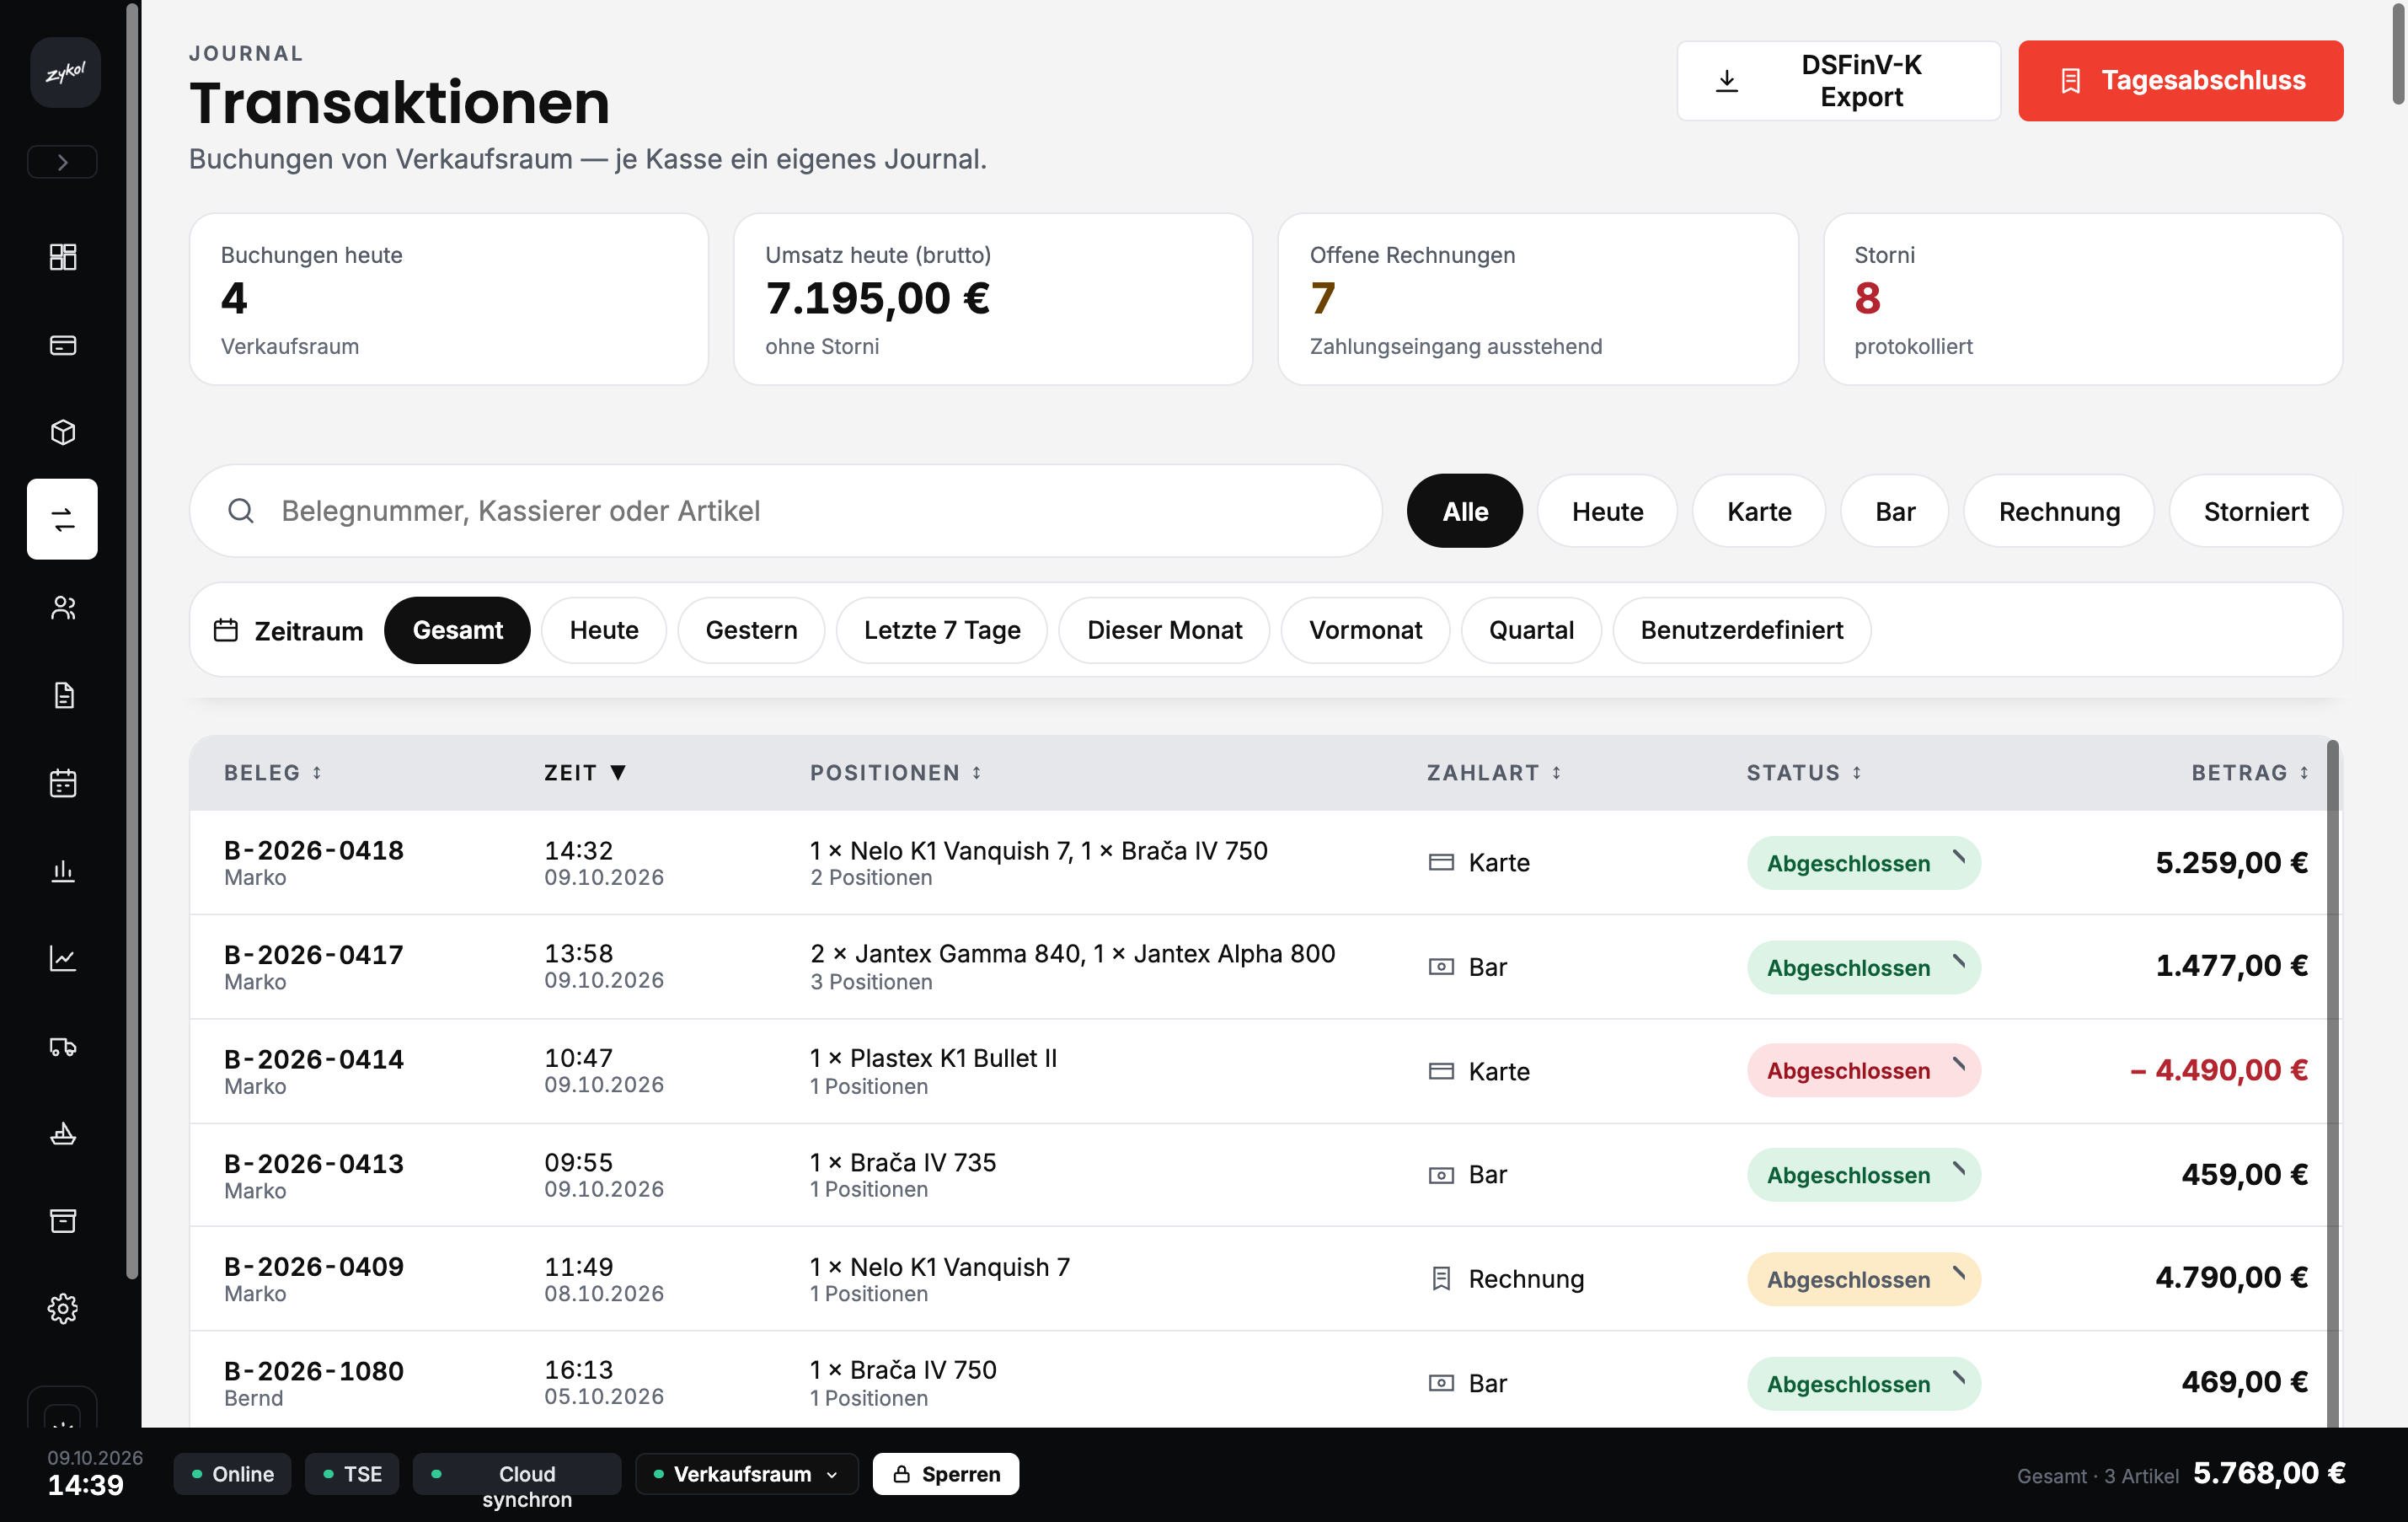Start the Tagesabschluss
The height and width of the screenshot is (1522, 2408).
2180,81
